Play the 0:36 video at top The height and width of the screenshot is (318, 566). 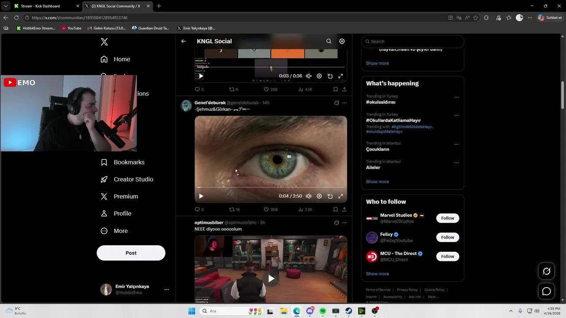click(201, 76)
